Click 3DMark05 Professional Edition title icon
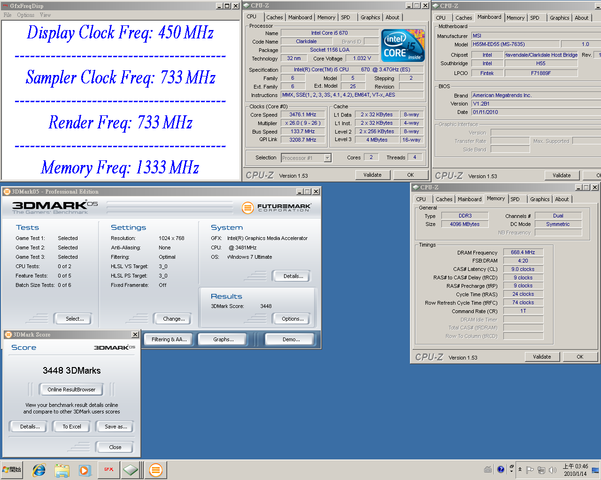The height and width of the screenshot is (480, 601). point(7,191)
